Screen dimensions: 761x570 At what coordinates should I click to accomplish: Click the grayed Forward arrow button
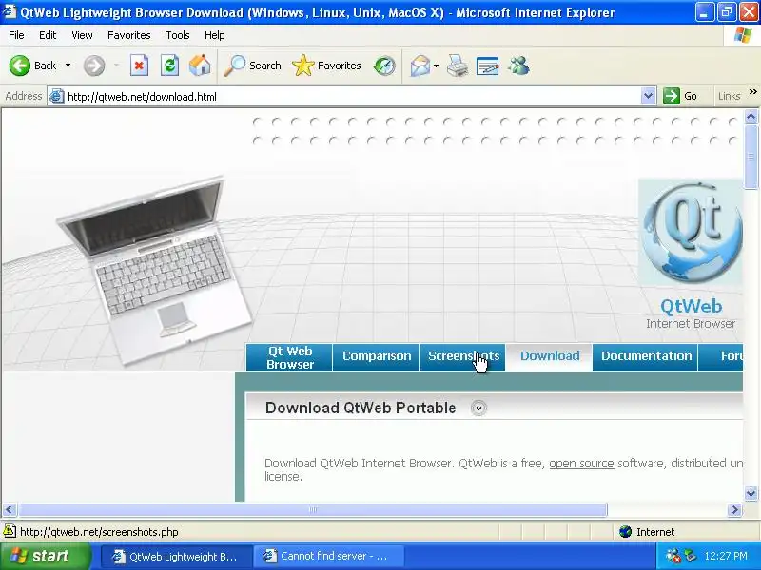(x=94, y=66)
